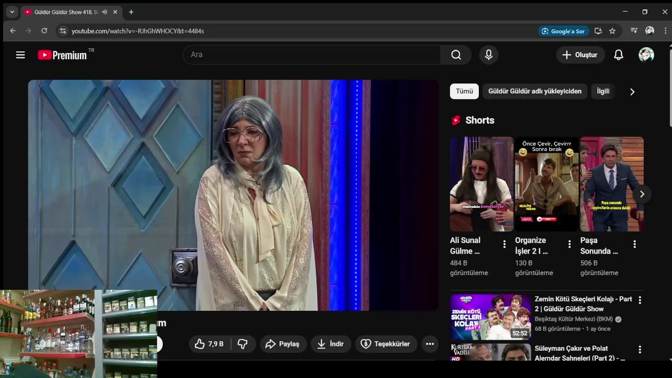The image size is (672, 378).
Task: Click Organize İşler 2 short title
Action: 531,246
